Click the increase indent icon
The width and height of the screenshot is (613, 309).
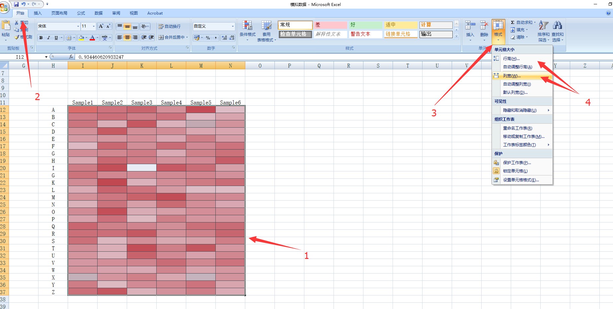point(151,37)
